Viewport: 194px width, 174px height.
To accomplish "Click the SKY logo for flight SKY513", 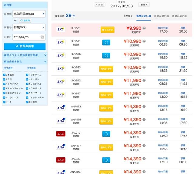I will coord(61,82).
